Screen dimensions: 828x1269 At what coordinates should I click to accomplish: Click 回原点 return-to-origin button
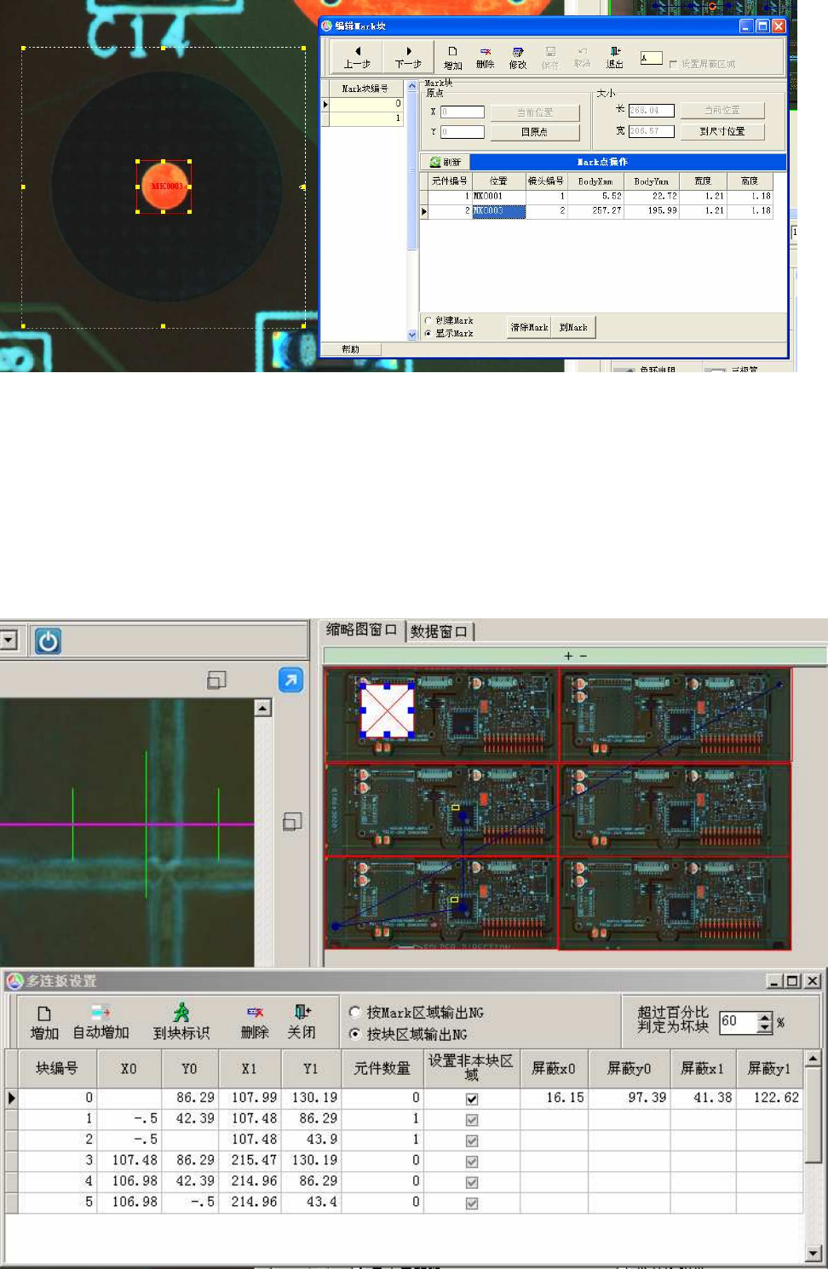pyautogui.click(x=534, y=132)
